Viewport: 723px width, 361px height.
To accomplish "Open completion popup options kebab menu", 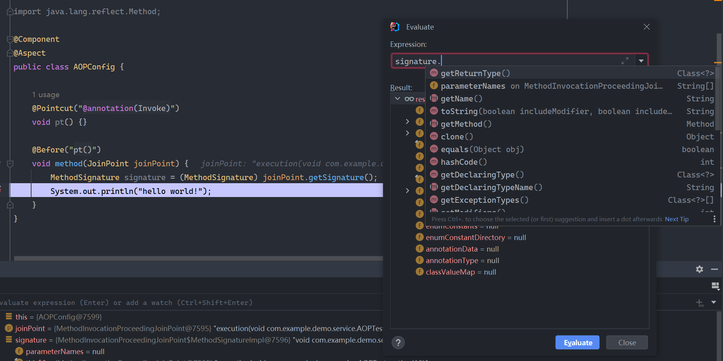I will point(714,219).
